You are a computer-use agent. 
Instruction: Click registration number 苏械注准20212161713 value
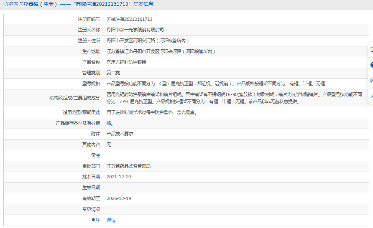tap(129, 19)
